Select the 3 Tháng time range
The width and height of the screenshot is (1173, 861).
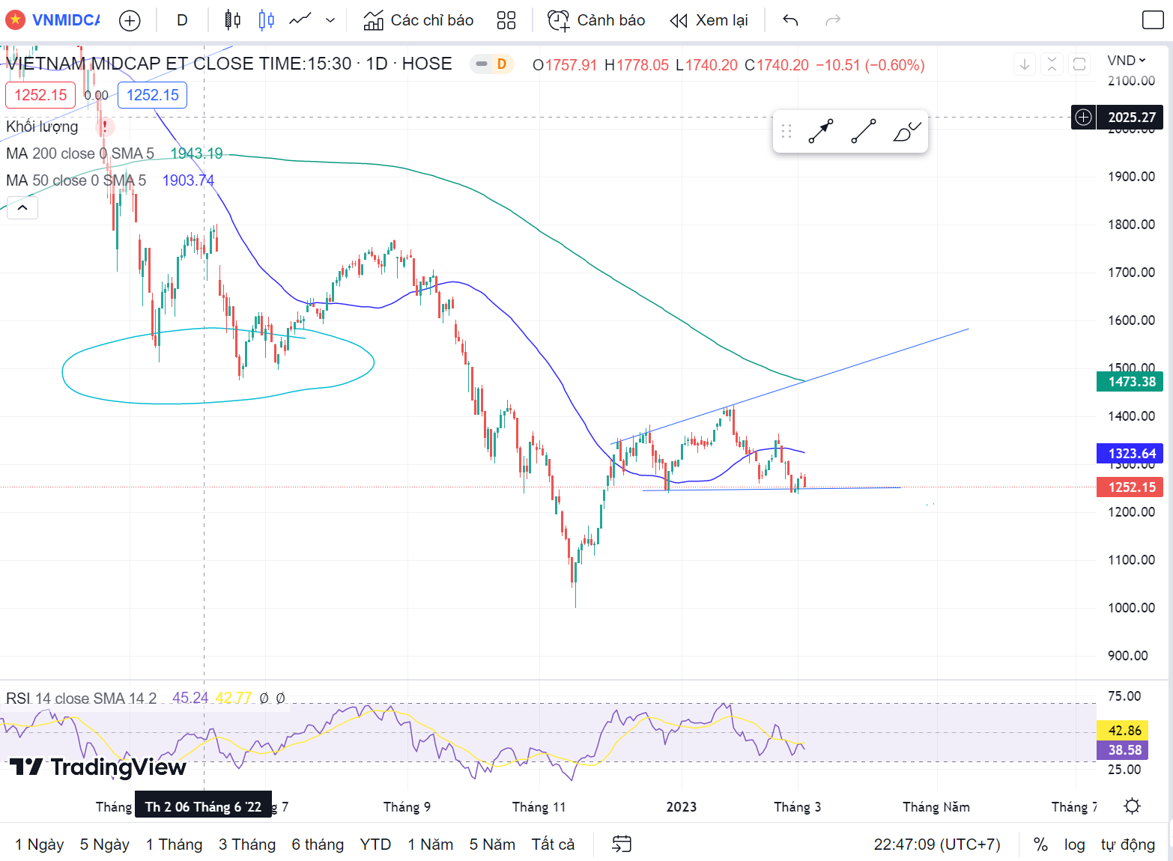coord(247,845)
